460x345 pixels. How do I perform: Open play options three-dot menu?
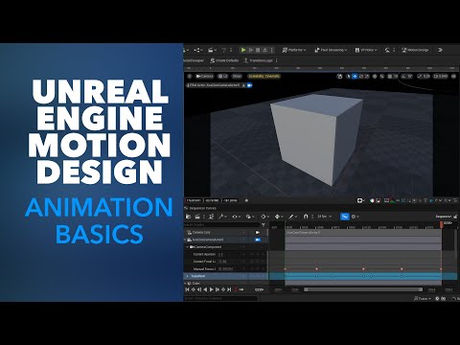(x=272, y=50)
